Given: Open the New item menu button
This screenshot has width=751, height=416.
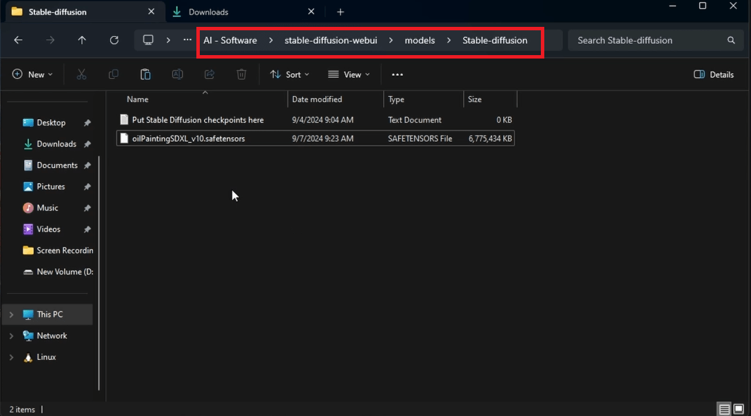Looking at the screenshot, I should 32,74.
